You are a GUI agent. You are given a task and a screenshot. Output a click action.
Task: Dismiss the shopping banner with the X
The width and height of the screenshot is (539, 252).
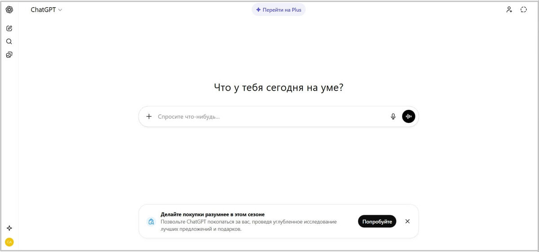coord(407,222)
